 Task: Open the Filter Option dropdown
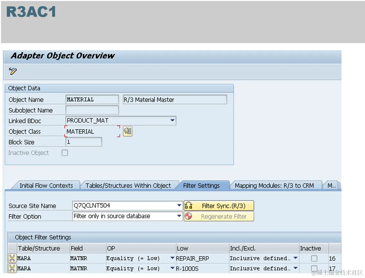pos(179,216)
